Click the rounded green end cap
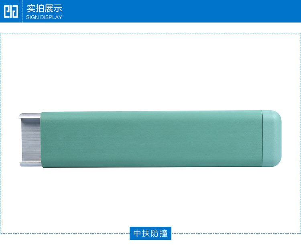 [271, 138]
